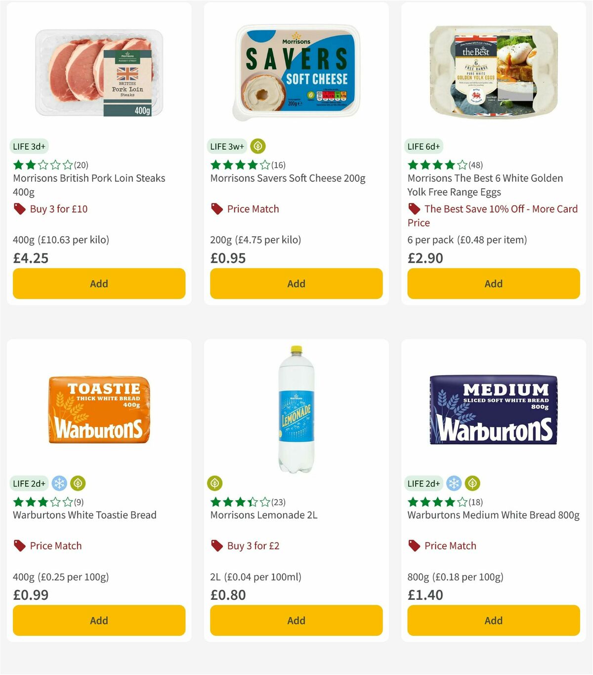The width and height of the screenshot is (593, 675).
Task: Click the tag icon next to the eggs discount offer
Action: 413,209
